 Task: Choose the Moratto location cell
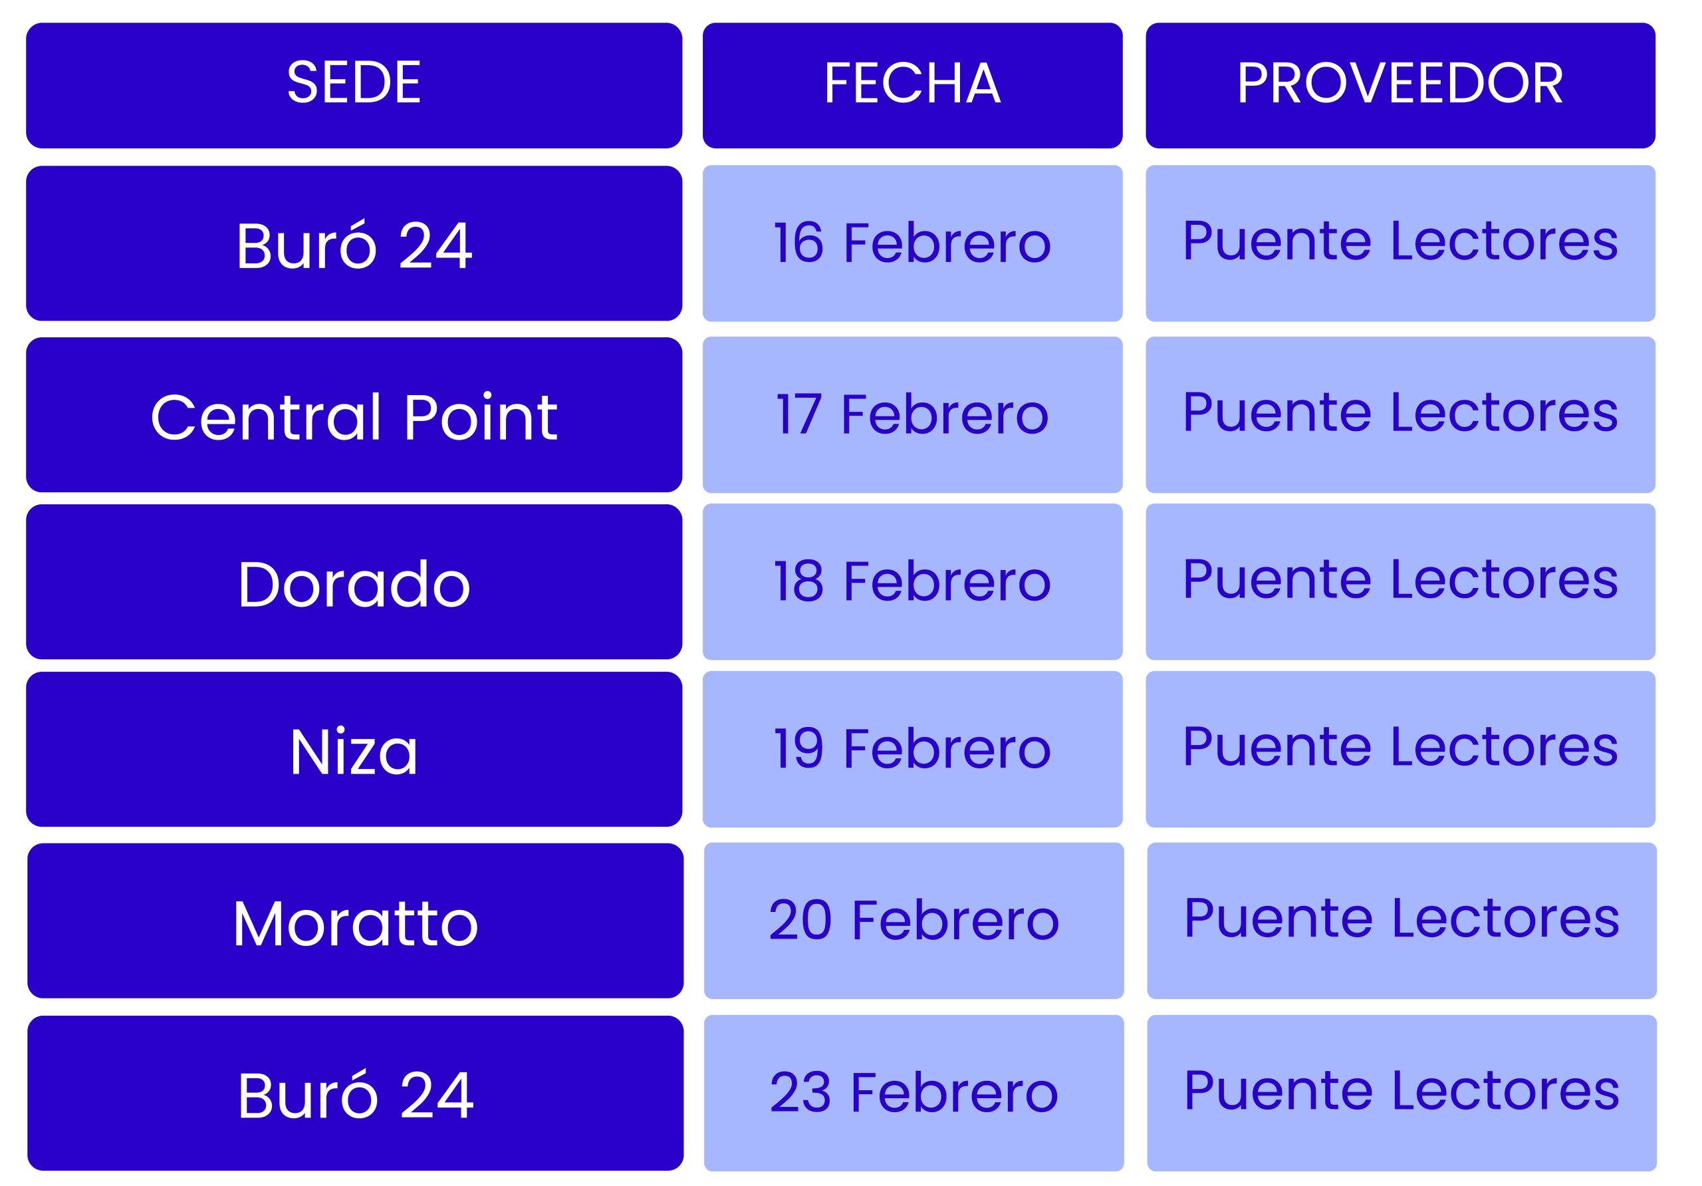coord(355,921)
